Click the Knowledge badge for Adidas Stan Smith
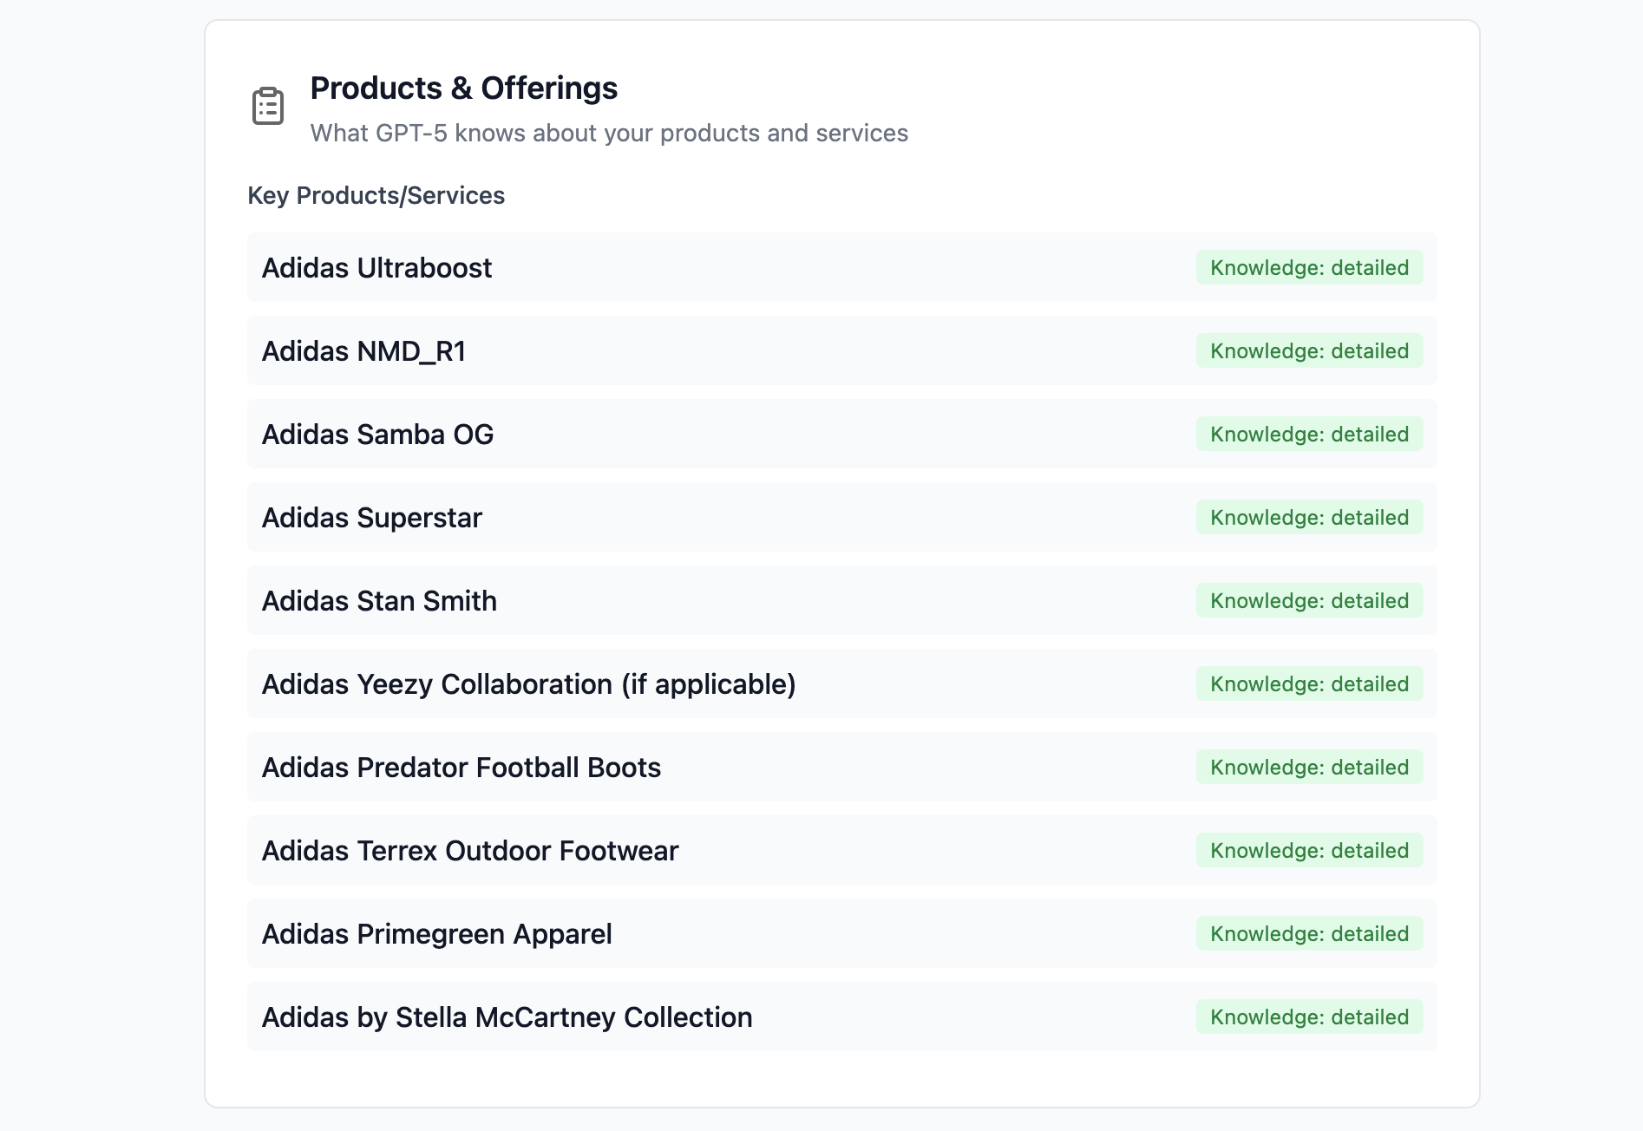The width and height of the screenshot is (1643, 1131). [x=1309, y=600]
